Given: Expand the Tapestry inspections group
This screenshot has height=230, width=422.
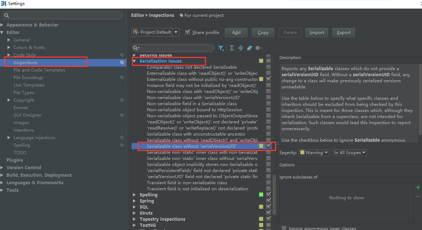Looking at the screenshot, I should [x=134, y=219].
